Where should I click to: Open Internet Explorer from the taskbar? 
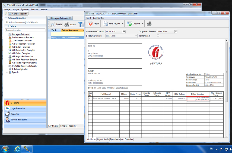click(x=17, y=149)
